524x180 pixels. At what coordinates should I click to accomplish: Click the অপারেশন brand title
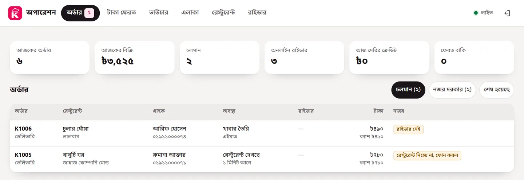coord(41,13)
